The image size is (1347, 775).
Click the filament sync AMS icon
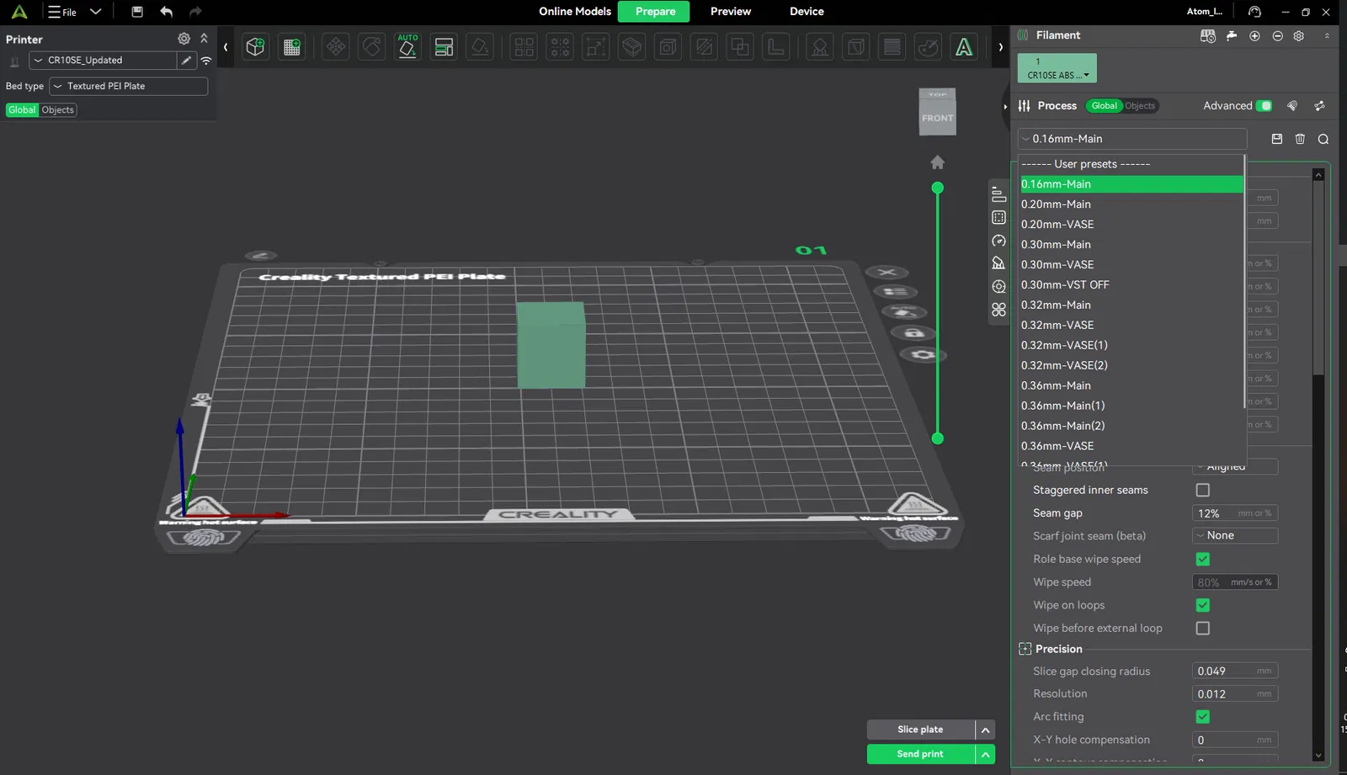point(1208,35)
